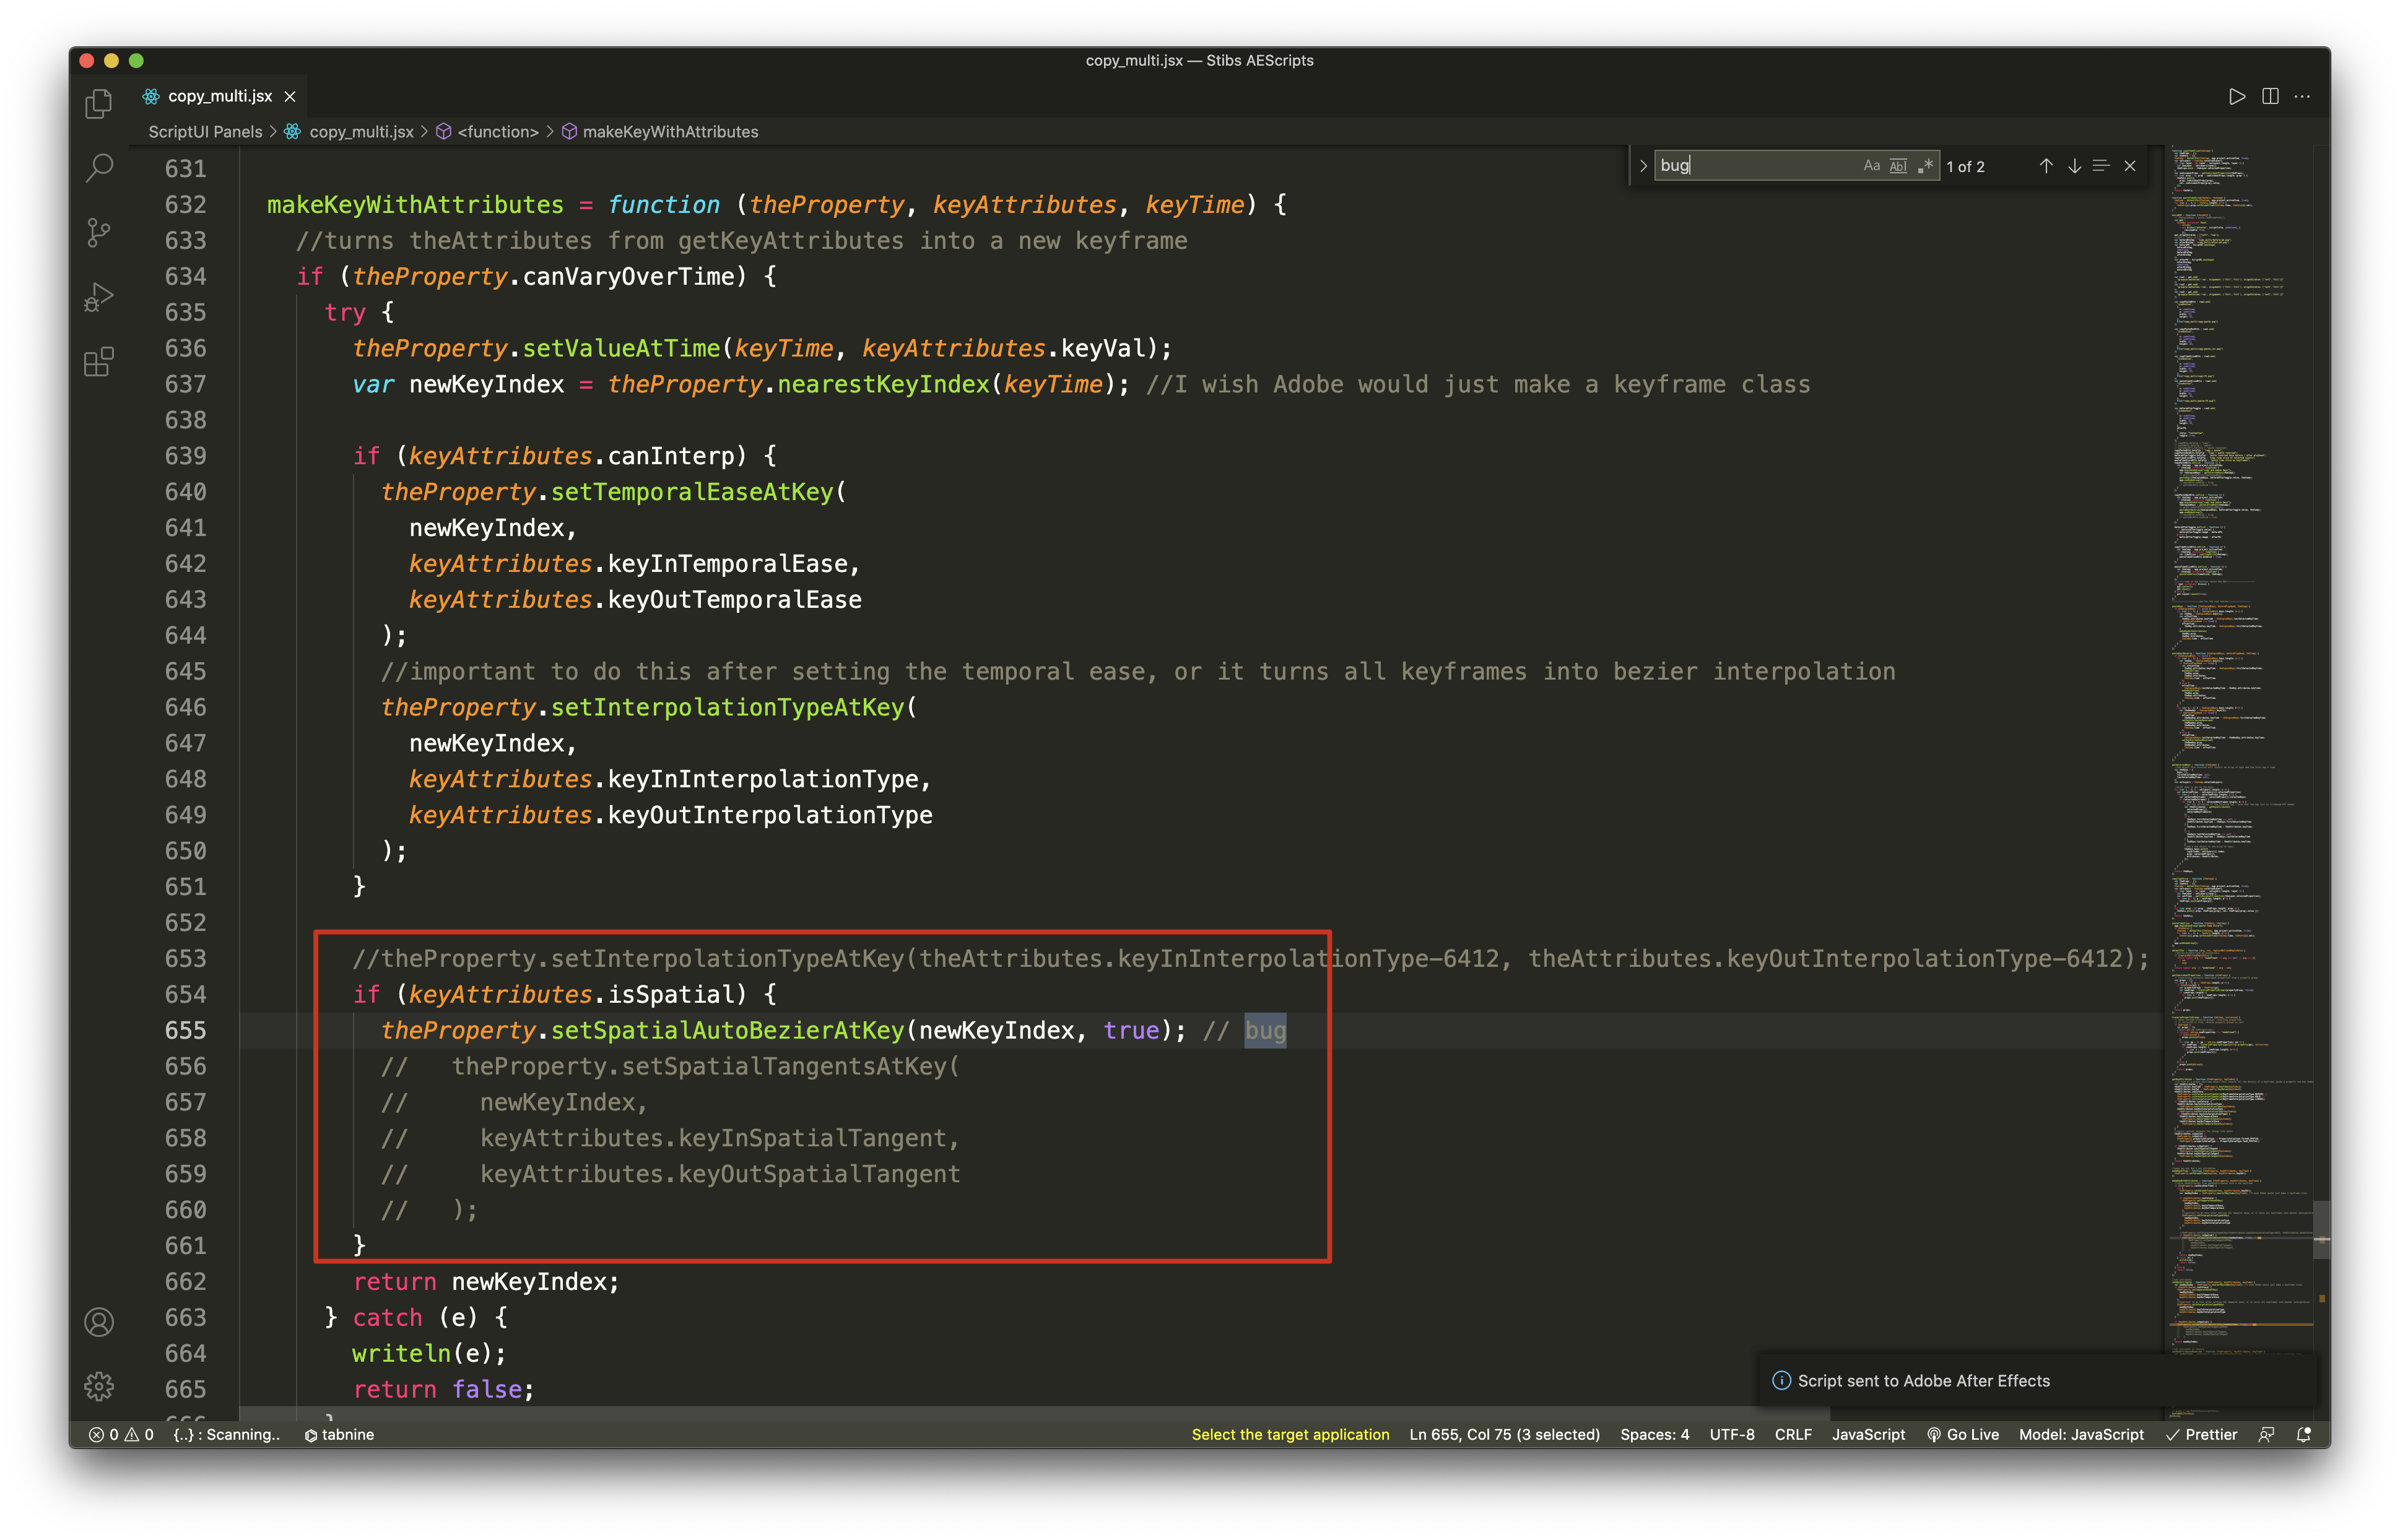Viewport: 2400px width, 1540px height.
Task: Open the notifications bell icon
Action: (2303, 1434)
